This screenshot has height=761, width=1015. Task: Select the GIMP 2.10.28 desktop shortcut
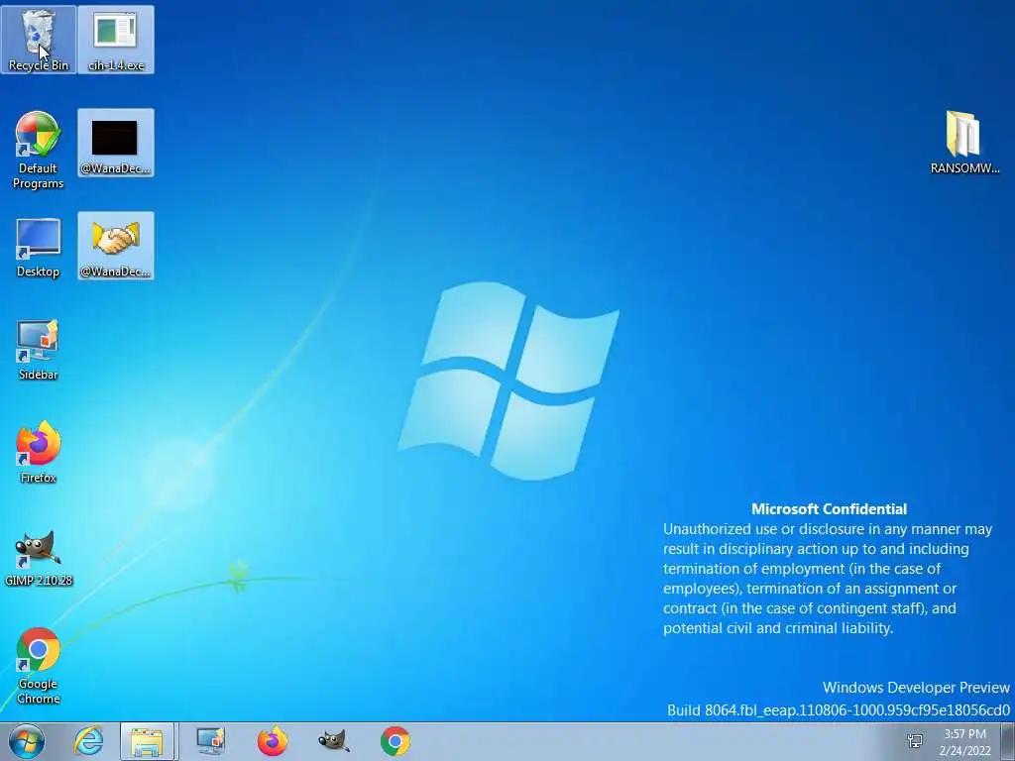pyautogui.click(x=39, y=558)
